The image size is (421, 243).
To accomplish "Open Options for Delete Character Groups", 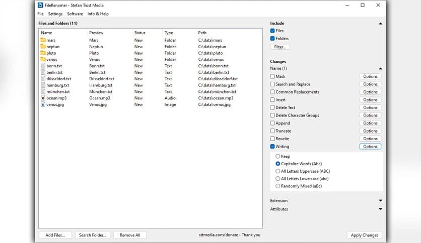I will (x=370, y=115).
